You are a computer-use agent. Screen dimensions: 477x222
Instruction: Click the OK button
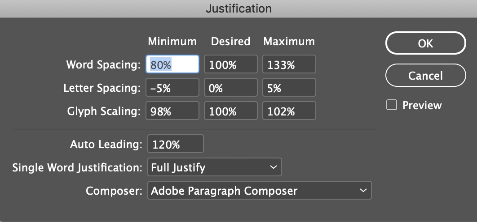point(425,43)
